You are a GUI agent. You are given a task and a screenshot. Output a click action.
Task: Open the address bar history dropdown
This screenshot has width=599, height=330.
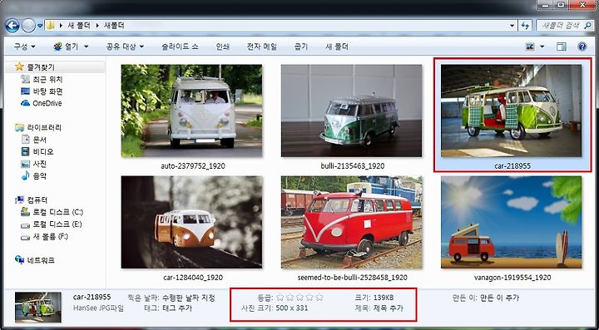coord(512,26)
